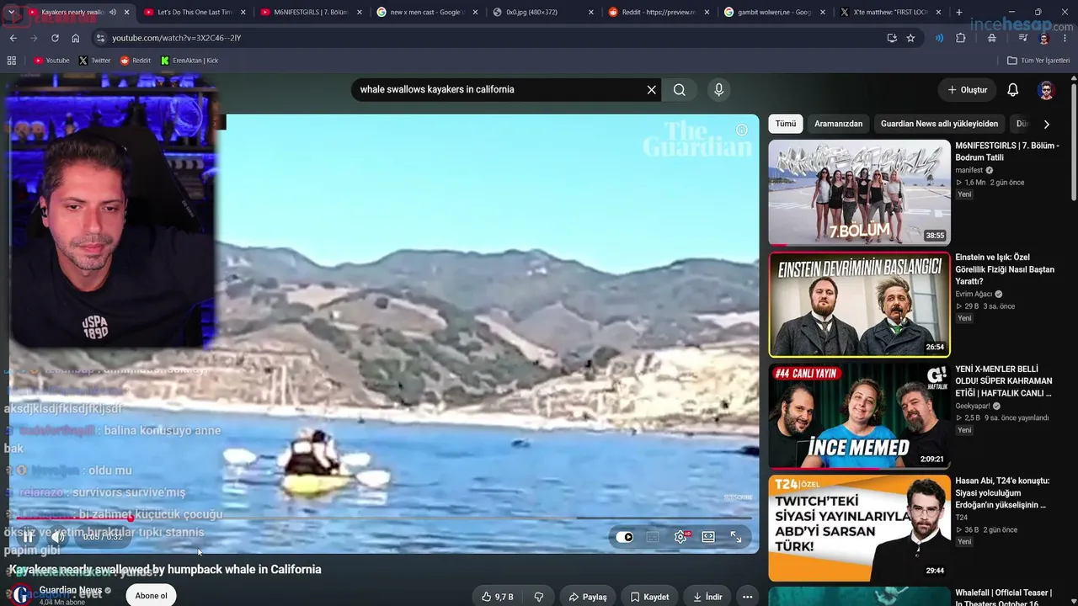
Task: Clear the YouTube search box text
Action: point(651,90)
